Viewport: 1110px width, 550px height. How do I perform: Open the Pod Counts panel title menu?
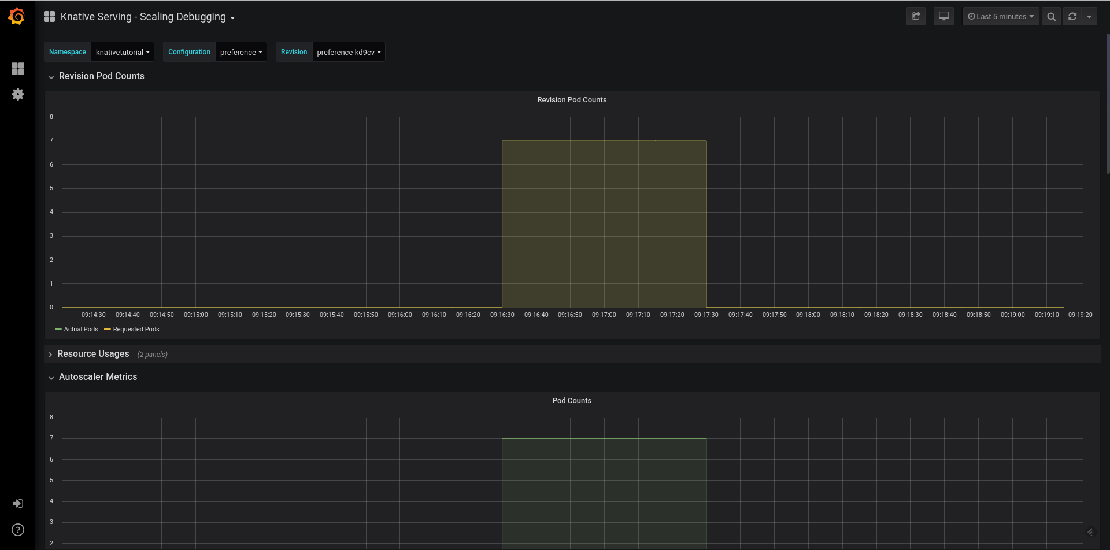tap(572, 401)
